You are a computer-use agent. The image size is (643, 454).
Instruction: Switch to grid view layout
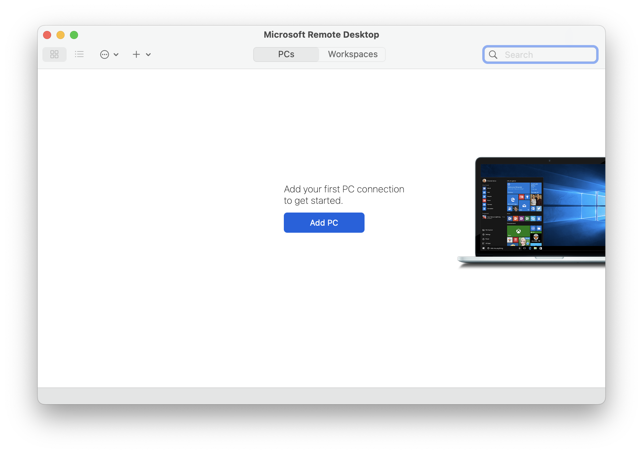(54, 54)
